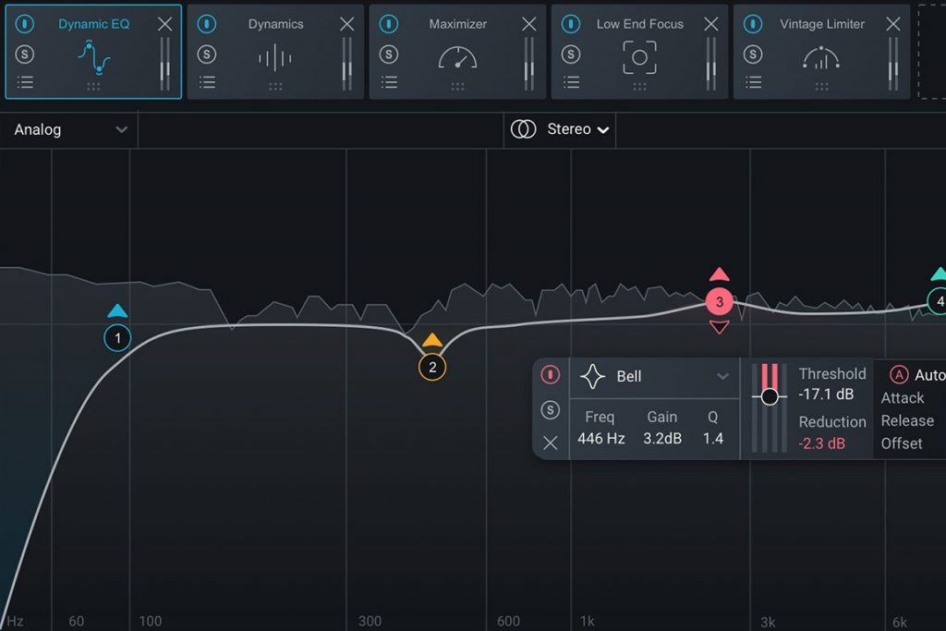Screen dimensions: 946x631
Task: Click the blue triangle above node 1
Action: (x=117, y=310)
